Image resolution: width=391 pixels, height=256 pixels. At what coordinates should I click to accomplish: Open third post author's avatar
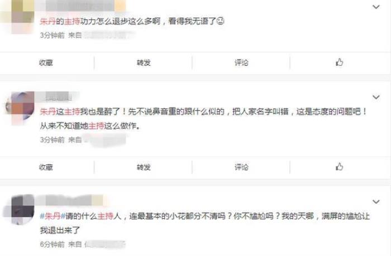20,209
